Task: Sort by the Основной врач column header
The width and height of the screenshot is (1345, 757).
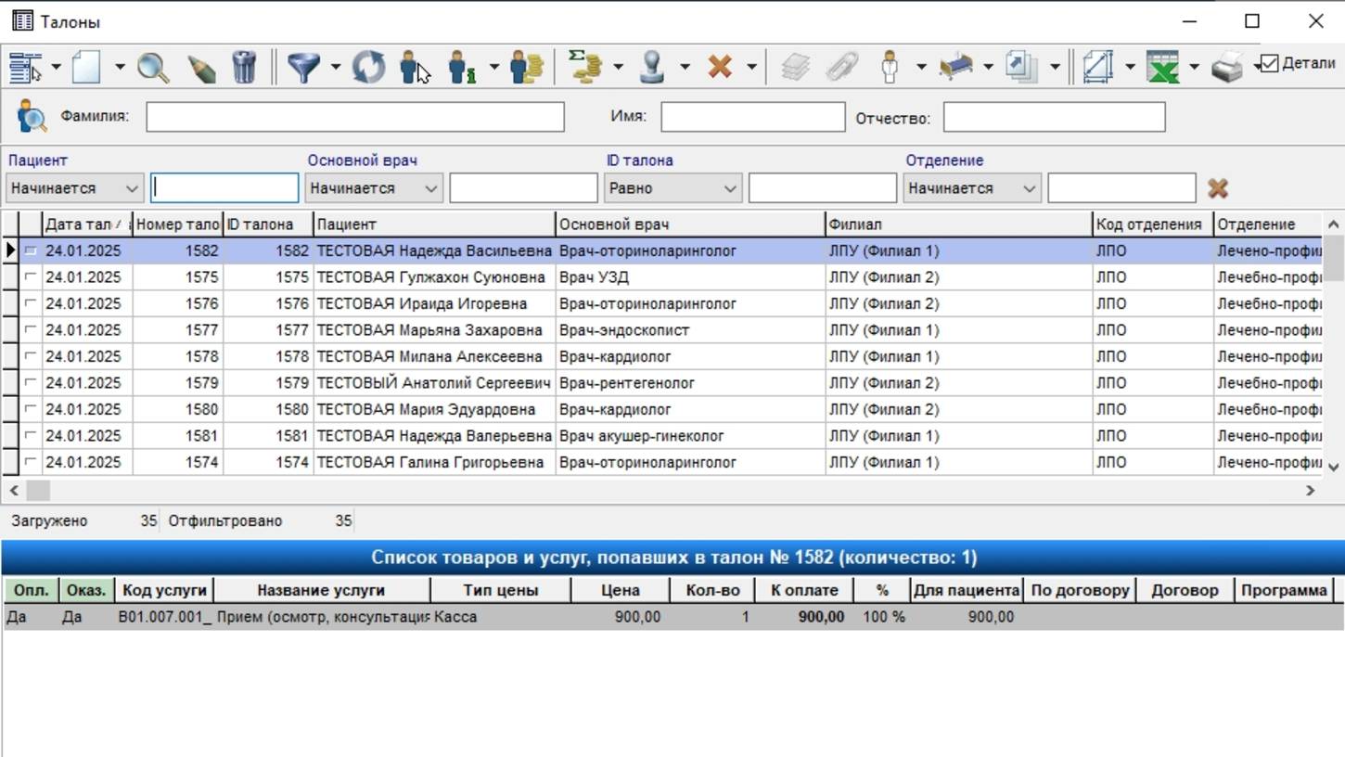Action: [690, 224]
